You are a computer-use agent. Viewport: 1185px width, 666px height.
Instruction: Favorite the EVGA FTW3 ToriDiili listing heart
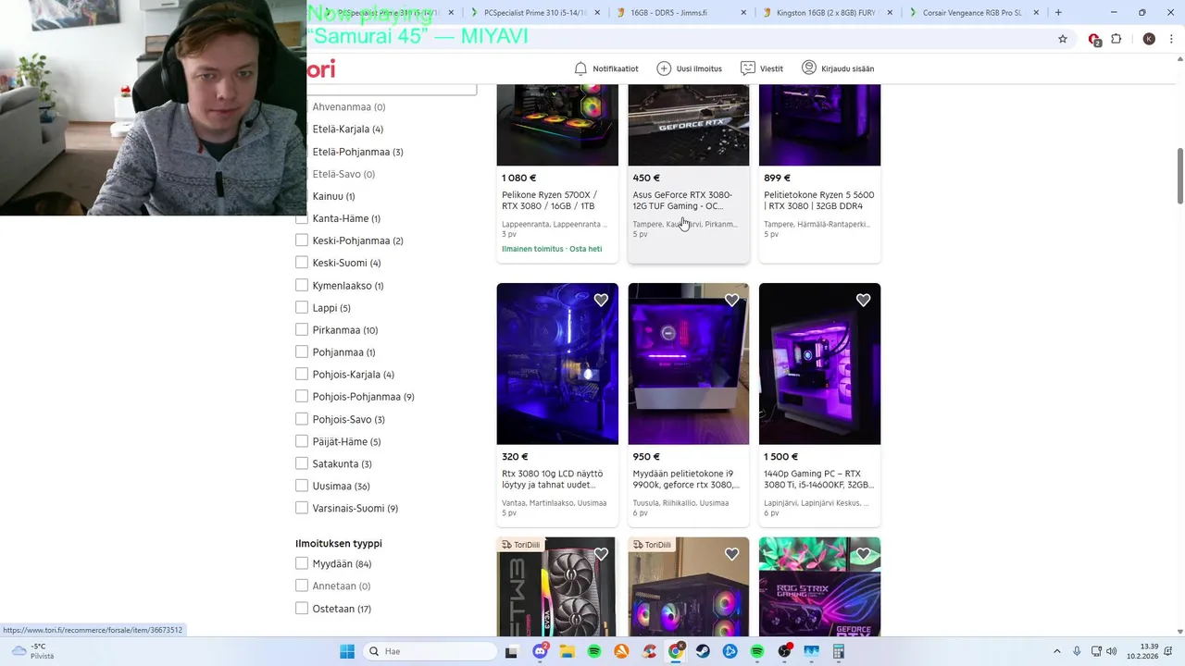(x=601, y=554)
